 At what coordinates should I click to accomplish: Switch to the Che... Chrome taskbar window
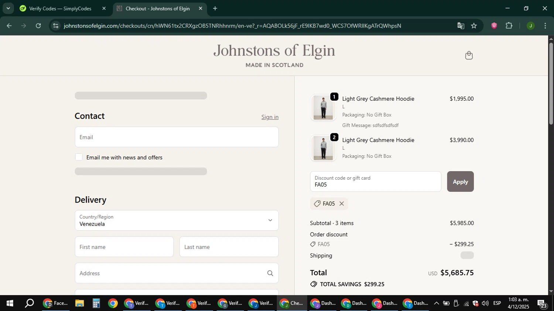pos(292,303)
